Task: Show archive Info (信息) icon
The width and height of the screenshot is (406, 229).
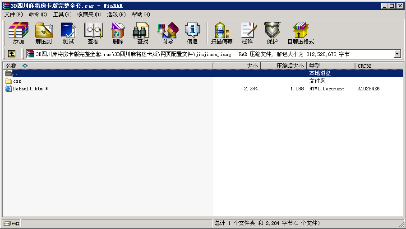Action: [192, 33]
